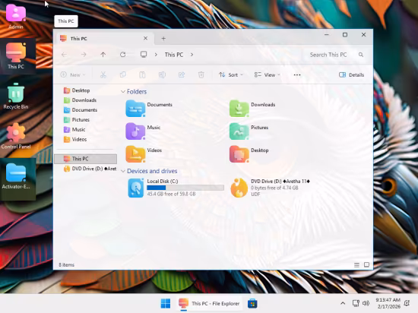Open Videos in navigation pane
Viewport: 418px width, 313px height.
point(75,139)
